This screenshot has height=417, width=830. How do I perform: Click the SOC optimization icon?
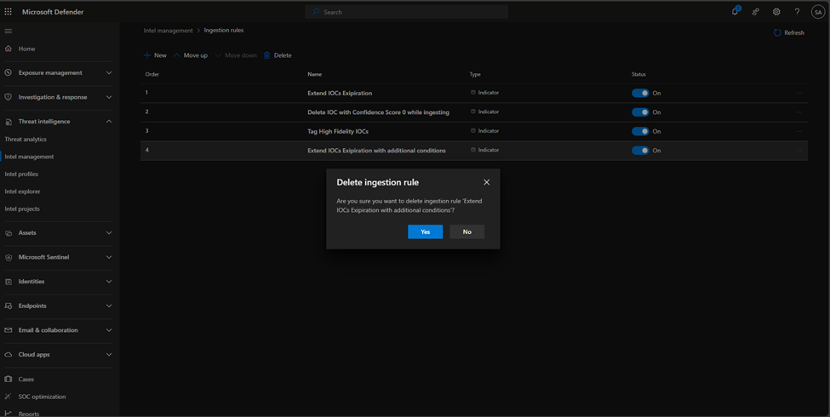point(8,397)
